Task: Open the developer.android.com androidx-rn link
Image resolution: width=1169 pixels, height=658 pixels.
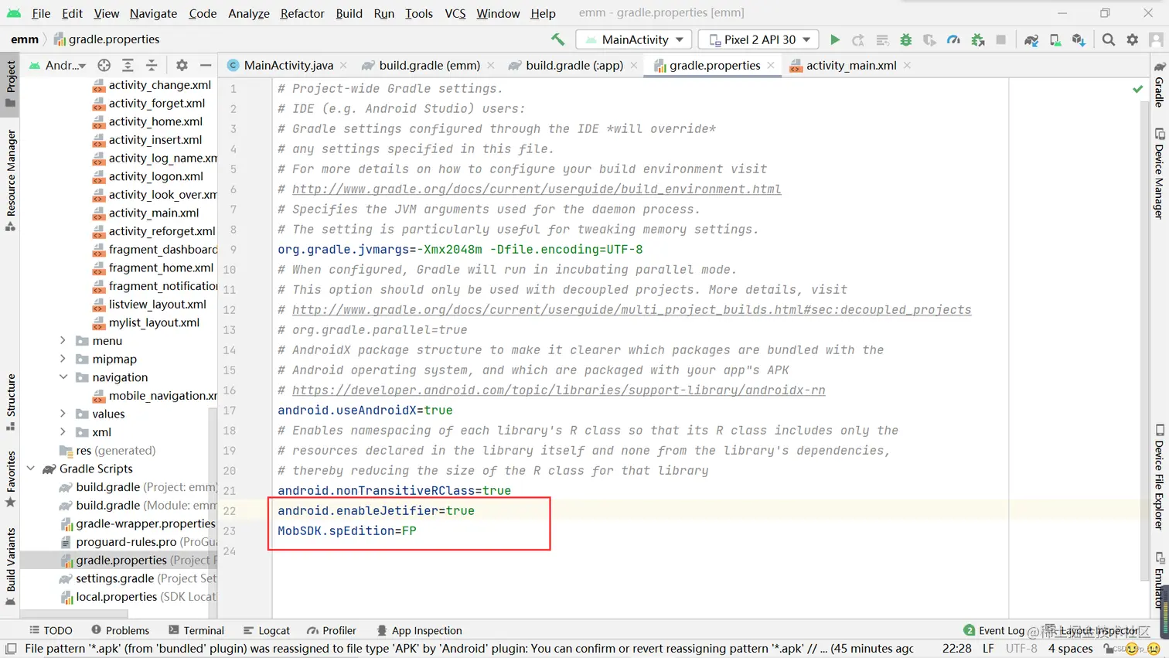Action: [x=558, y=390]
